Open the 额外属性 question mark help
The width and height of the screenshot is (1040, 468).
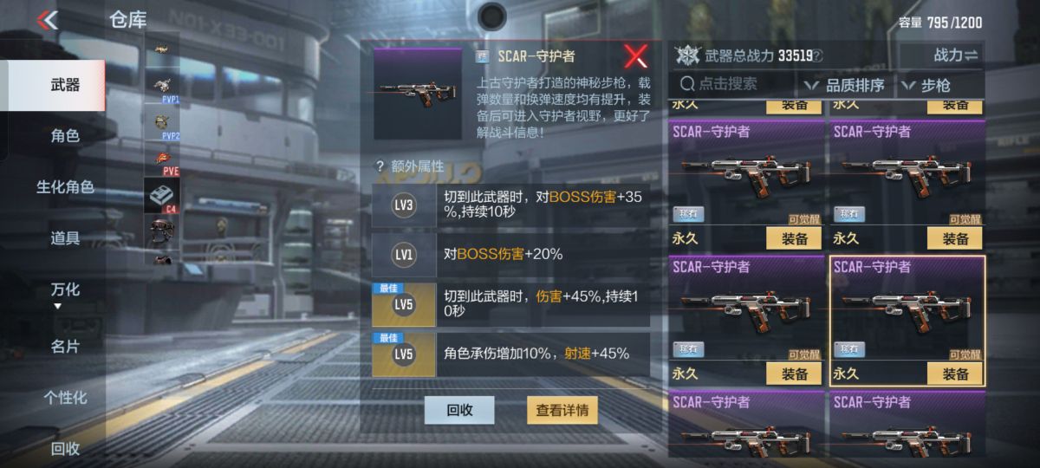pos(379,166)
